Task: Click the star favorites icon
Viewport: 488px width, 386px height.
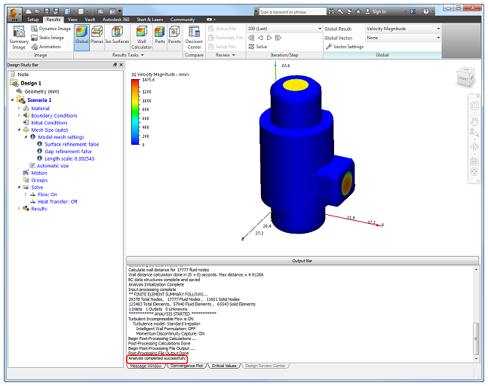Action: click(x=358, y=11)
